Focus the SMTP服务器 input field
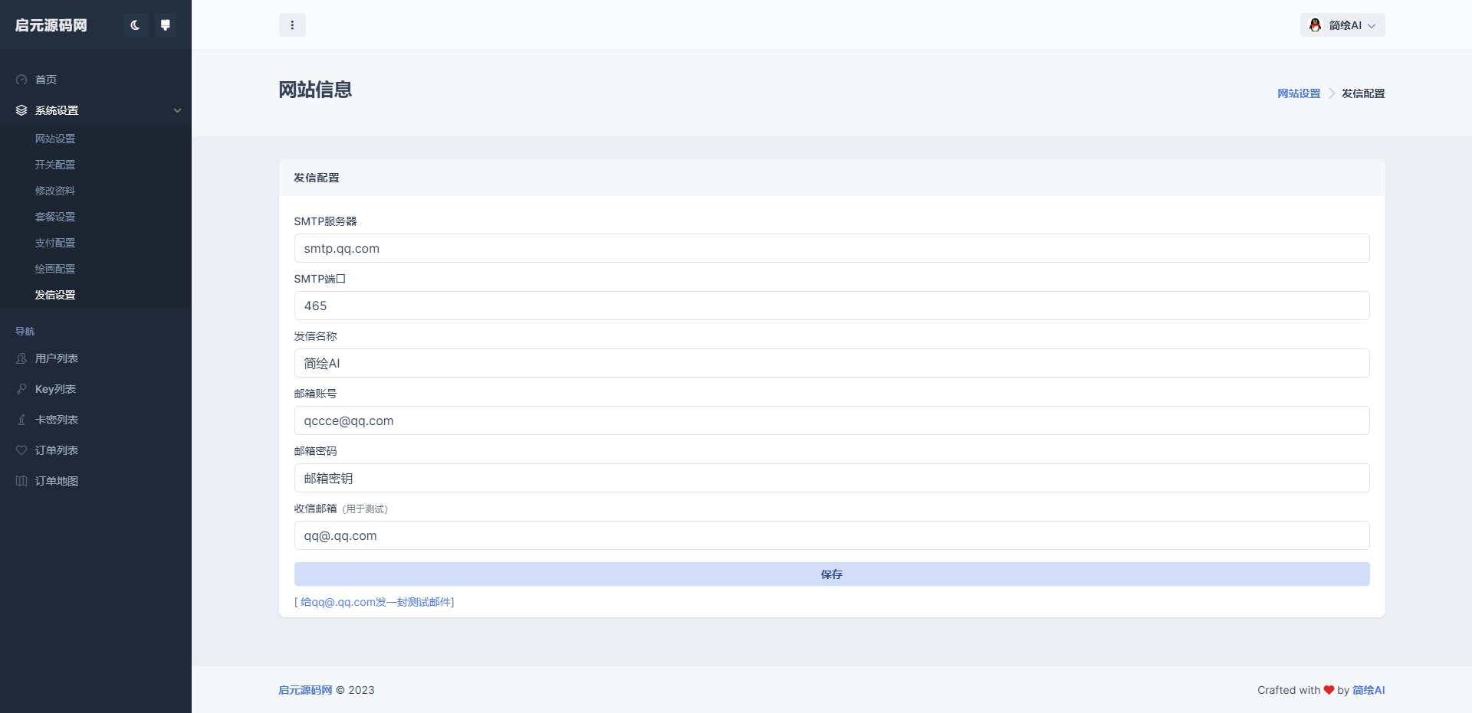This screenshot has height=713, width=1472. (x=831, y=248)
